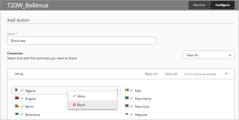Viewport: 239px width, 120px height.
Task: Select the Benin country name
Action: 30,107
